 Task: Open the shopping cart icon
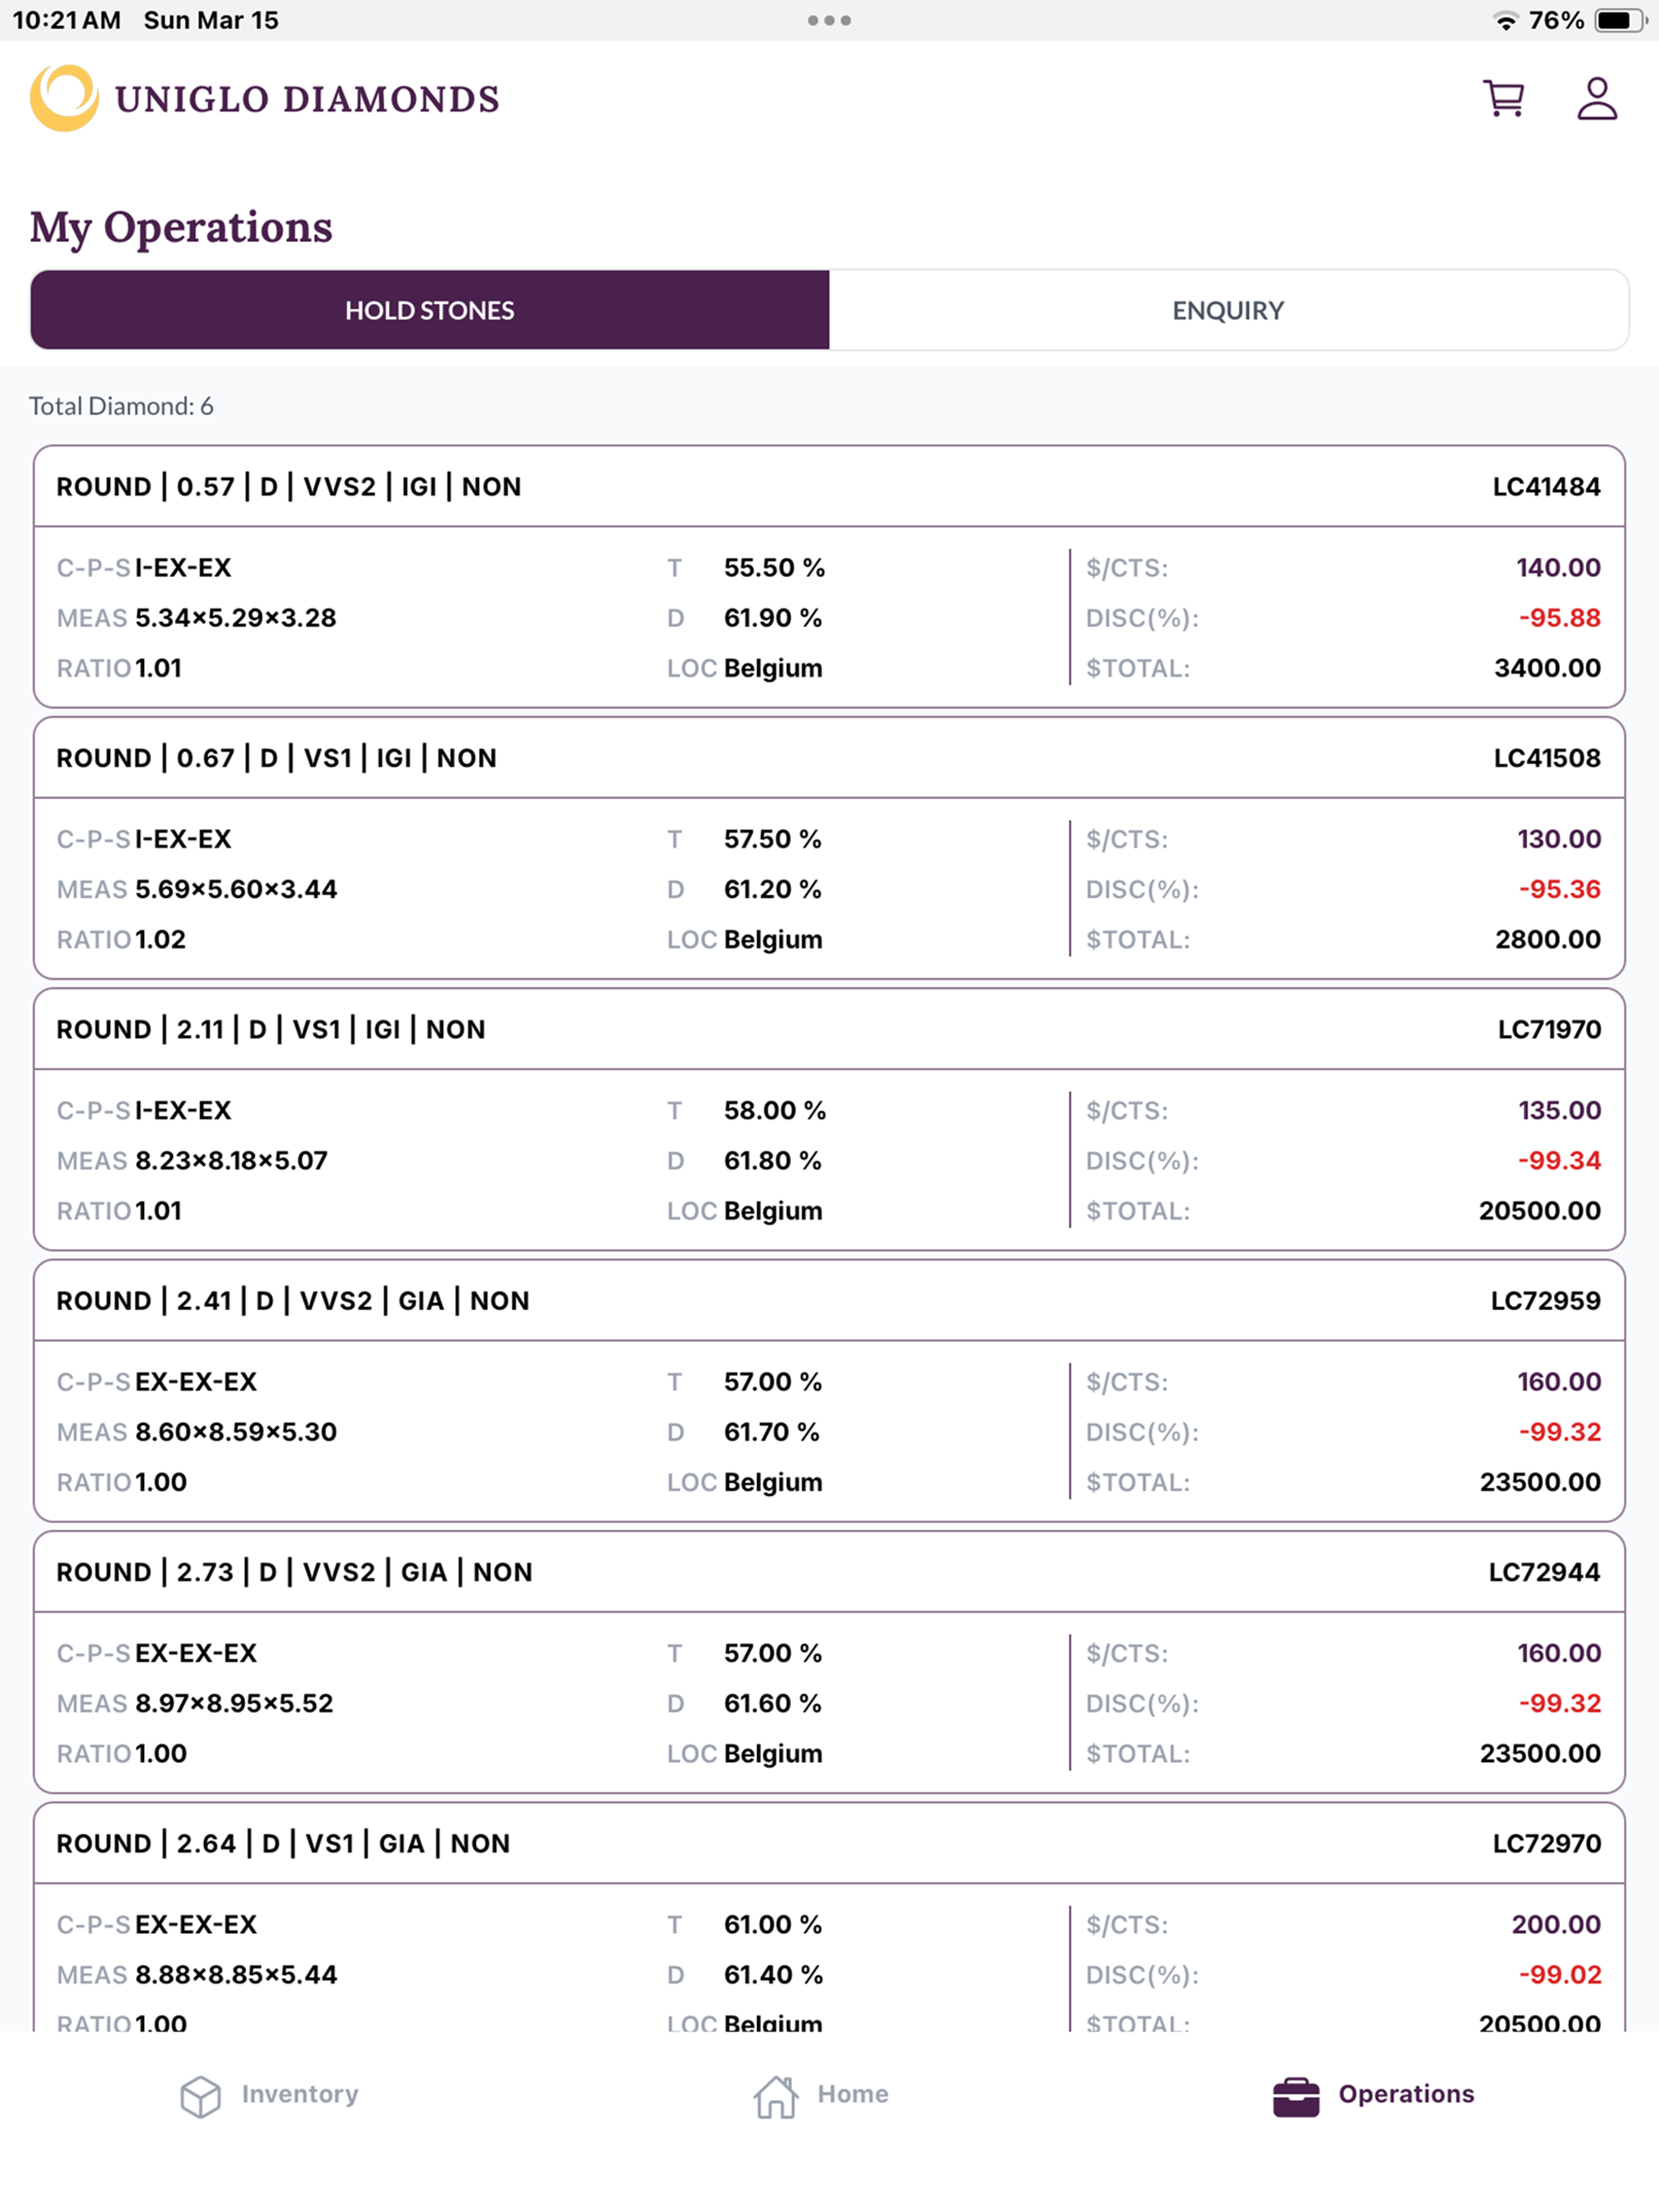coord(1503,99)
